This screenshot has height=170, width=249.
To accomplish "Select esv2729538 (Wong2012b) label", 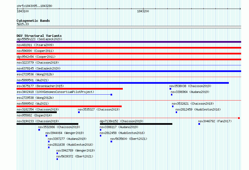I will (35, 98).
